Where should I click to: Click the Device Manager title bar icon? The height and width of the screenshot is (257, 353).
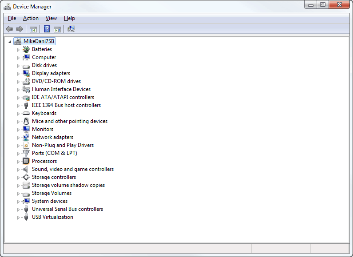(7, 7)
